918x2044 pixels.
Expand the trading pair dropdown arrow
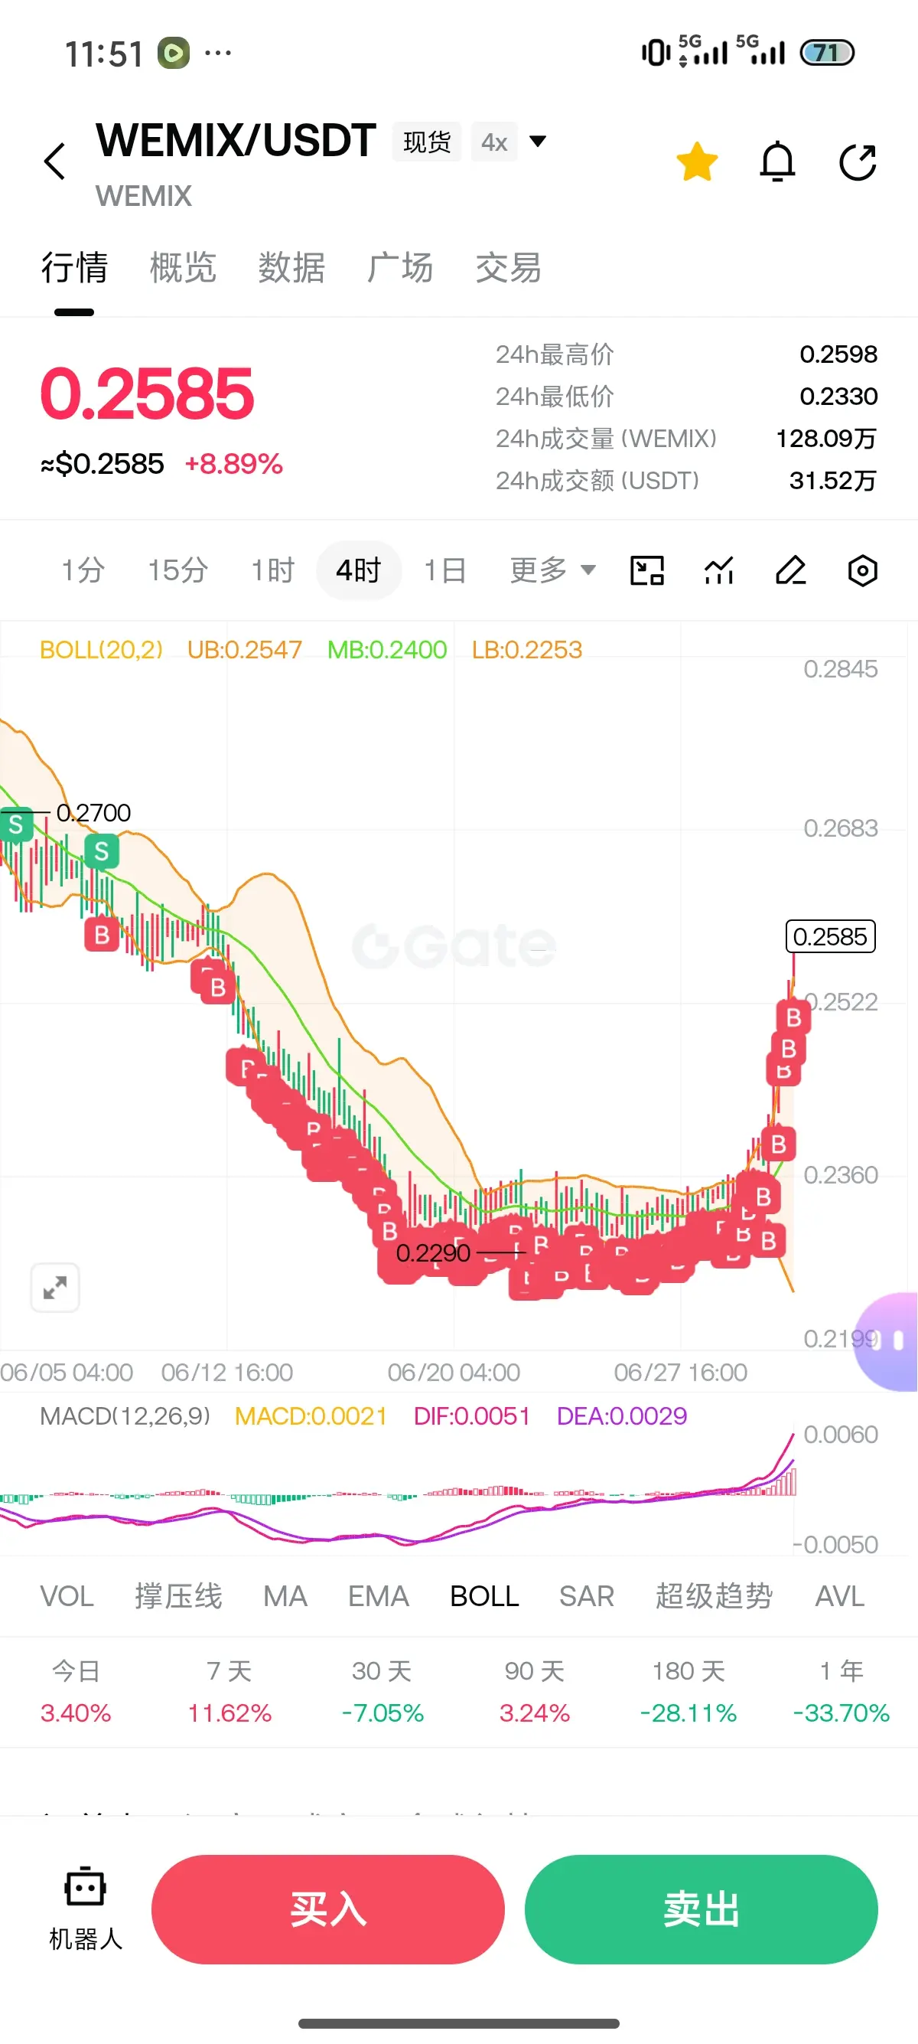[x=538, y=141]
